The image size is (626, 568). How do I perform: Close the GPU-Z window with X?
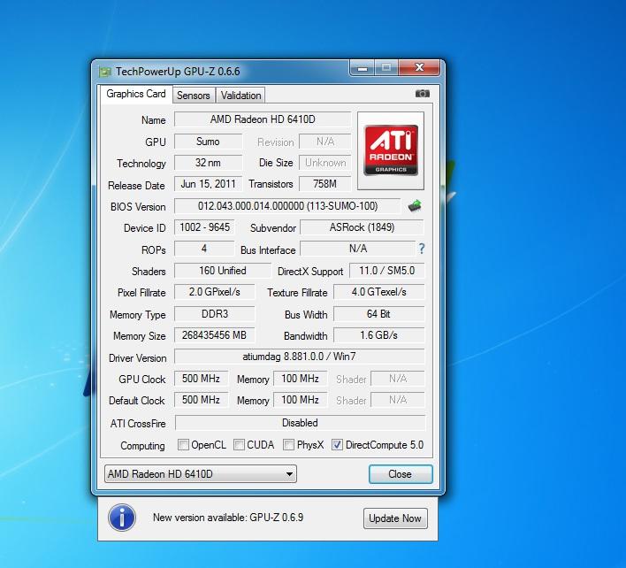419,67
